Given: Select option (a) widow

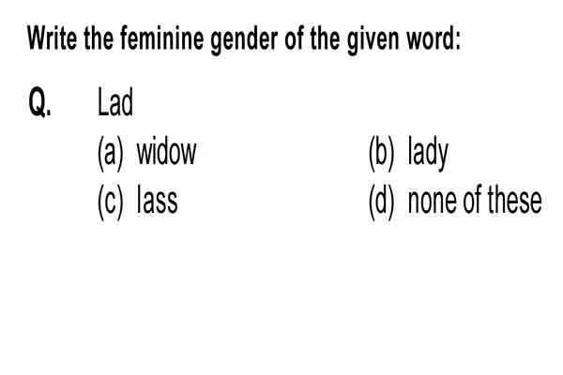Looking at the screenshot, I should 147,153.
